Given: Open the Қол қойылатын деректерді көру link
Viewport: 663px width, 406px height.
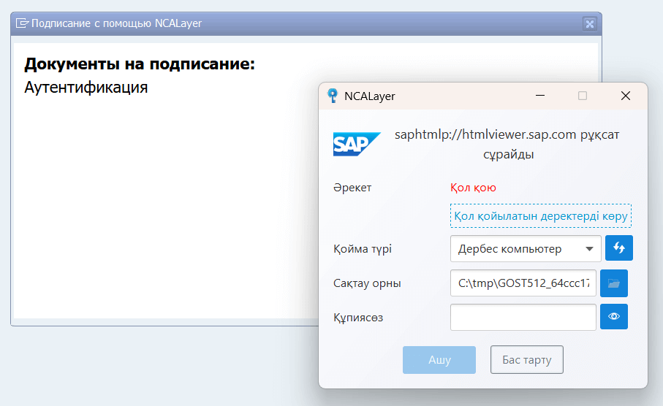Looking at the screenshot, I should (x=540, y=216).
